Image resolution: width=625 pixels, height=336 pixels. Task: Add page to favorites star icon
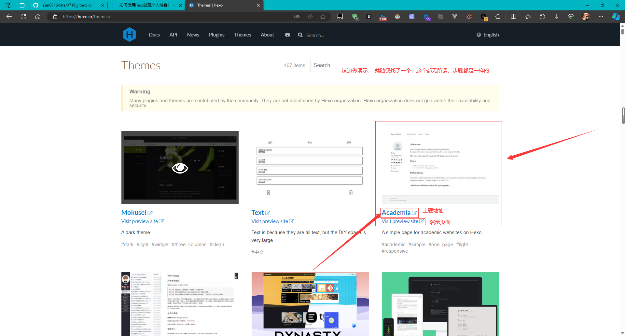pos(323,17)
